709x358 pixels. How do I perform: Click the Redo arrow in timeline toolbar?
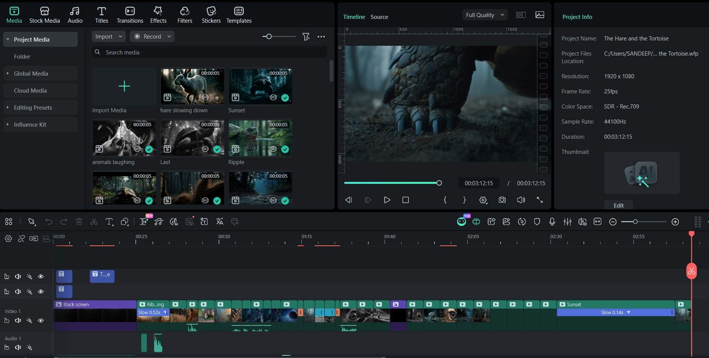pos(64,222)
